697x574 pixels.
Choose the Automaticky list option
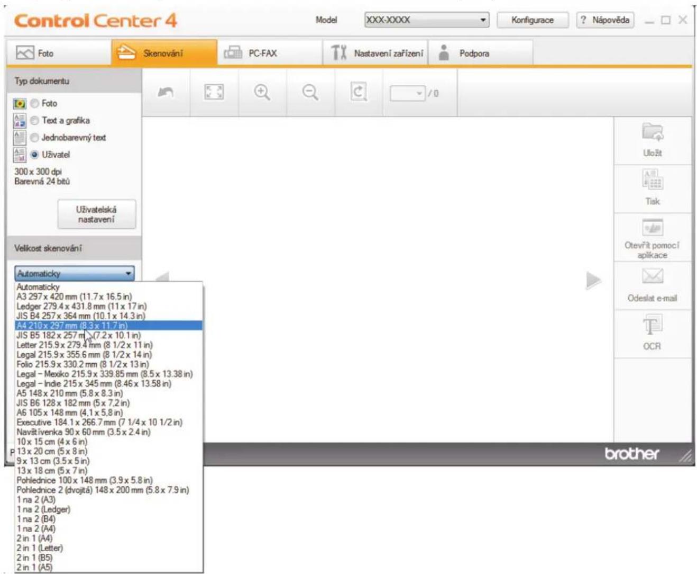click(109, 287)
